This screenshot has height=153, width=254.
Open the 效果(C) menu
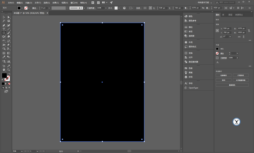[x=56, y=3]
